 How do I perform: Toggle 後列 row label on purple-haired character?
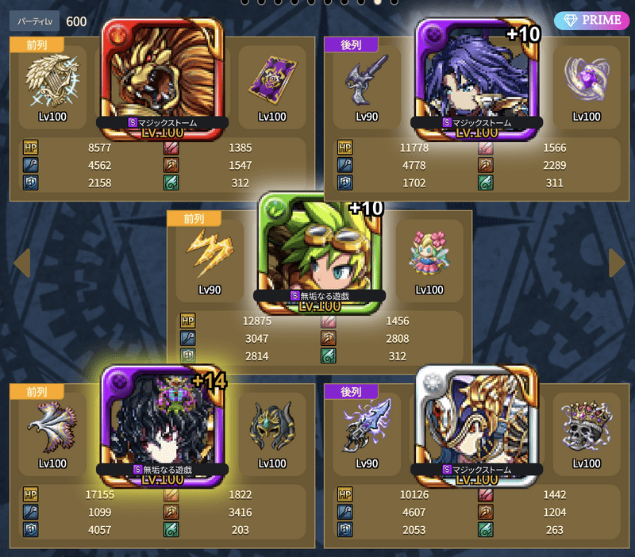tap(351, 45)
